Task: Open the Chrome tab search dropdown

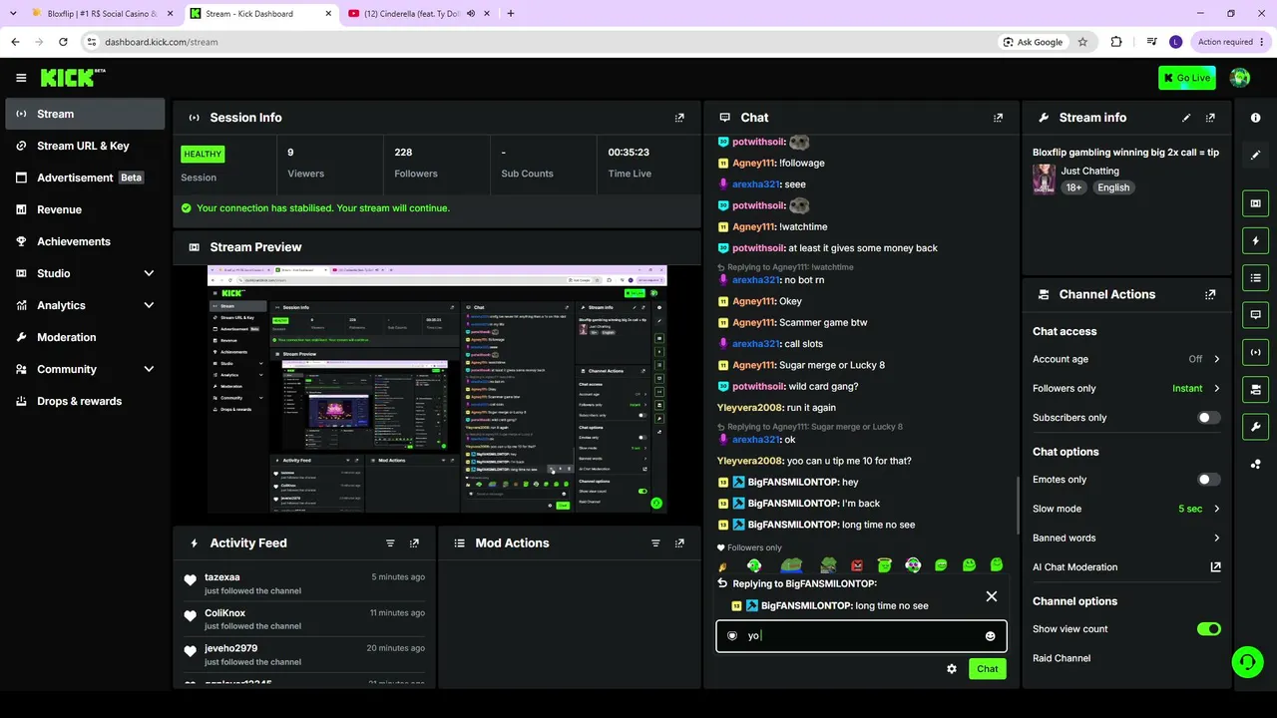Action: click(x=13, y=13)
